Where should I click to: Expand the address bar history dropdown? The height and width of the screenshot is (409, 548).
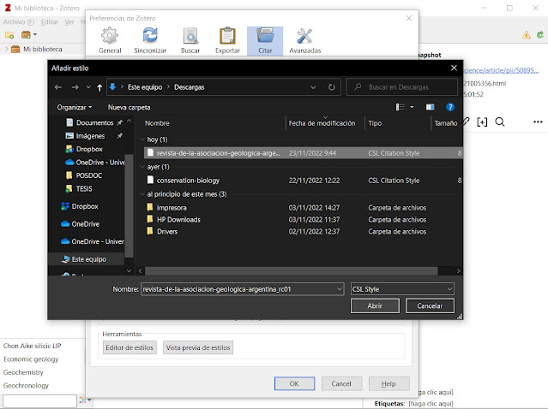pyautogui.click(x=313, y=87)
